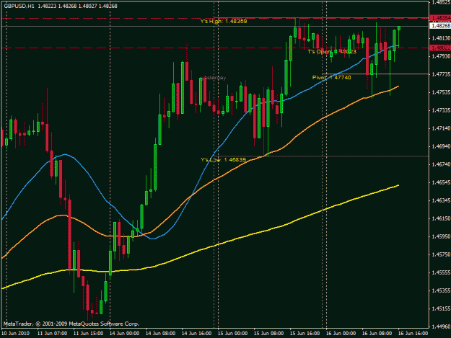Click the 1.45750 price scale value
451x338 pixels.
point(441,254)
